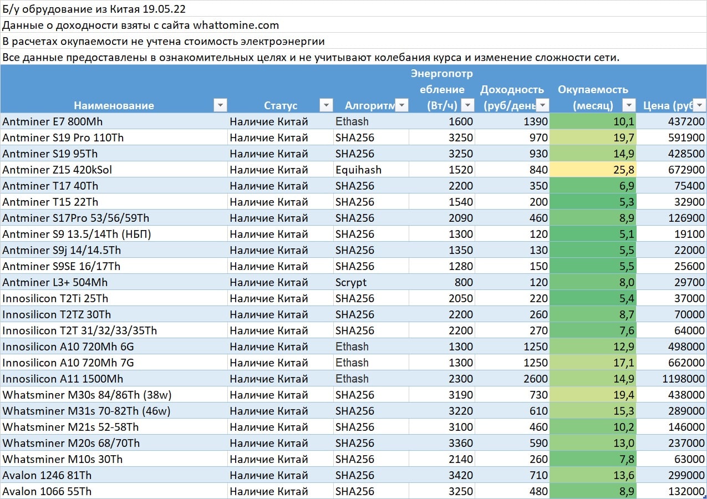Select cell 'Antminer S9j 14/14.5Th'

point(114,250)
